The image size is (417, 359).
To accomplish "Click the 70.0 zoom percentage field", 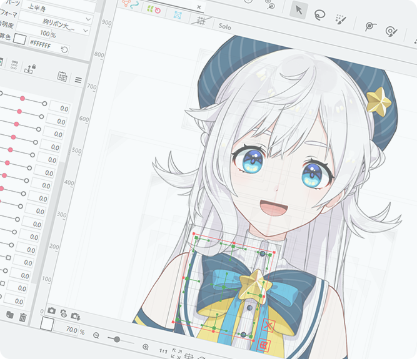I will click(71, 330).
